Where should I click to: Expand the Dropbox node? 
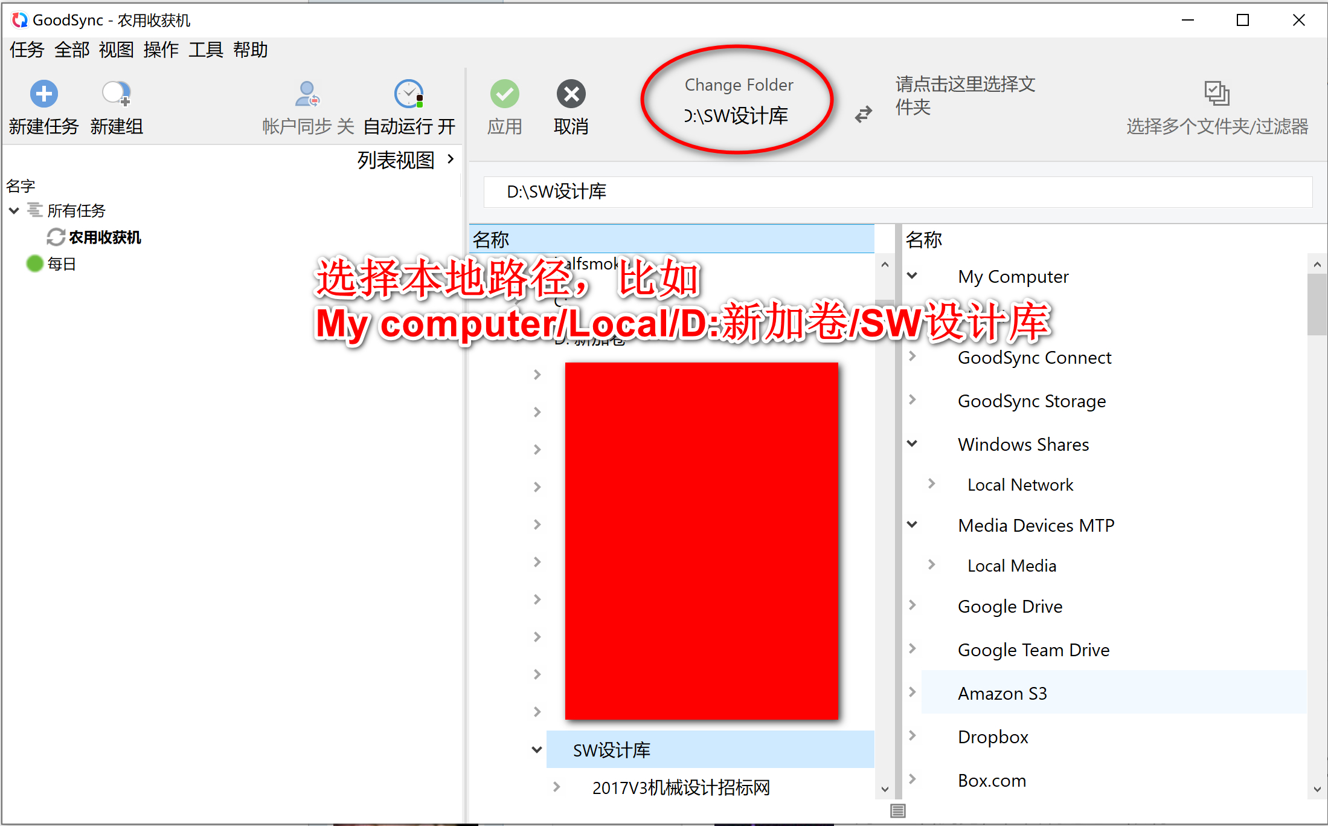click(x=913, y=735)
